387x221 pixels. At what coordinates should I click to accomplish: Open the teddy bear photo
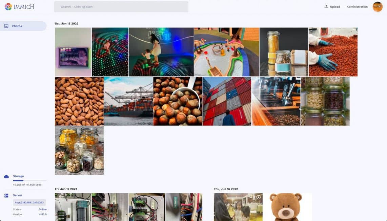click(287, 207)
